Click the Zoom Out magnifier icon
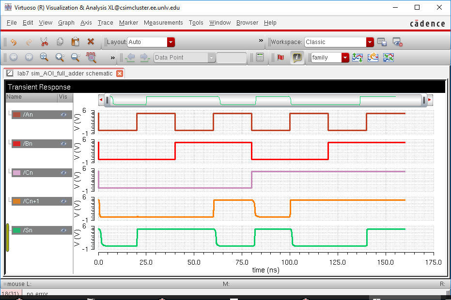 [x=75, y=58]
